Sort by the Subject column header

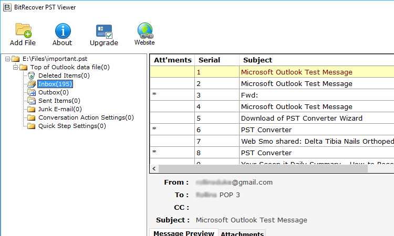(317, 60)
